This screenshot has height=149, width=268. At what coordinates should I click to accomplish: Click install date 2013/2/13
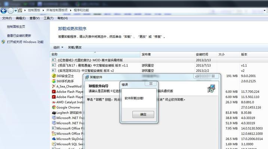pos(203,60)
